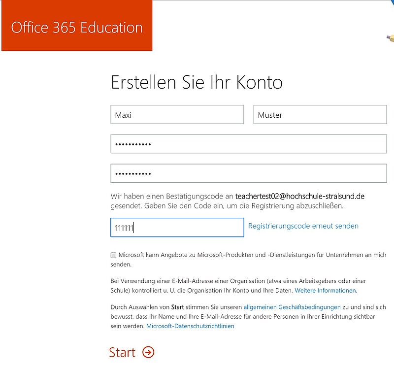Click the confirm password field
The height and width of the screenshot is (368, 394).
point(248,173)
